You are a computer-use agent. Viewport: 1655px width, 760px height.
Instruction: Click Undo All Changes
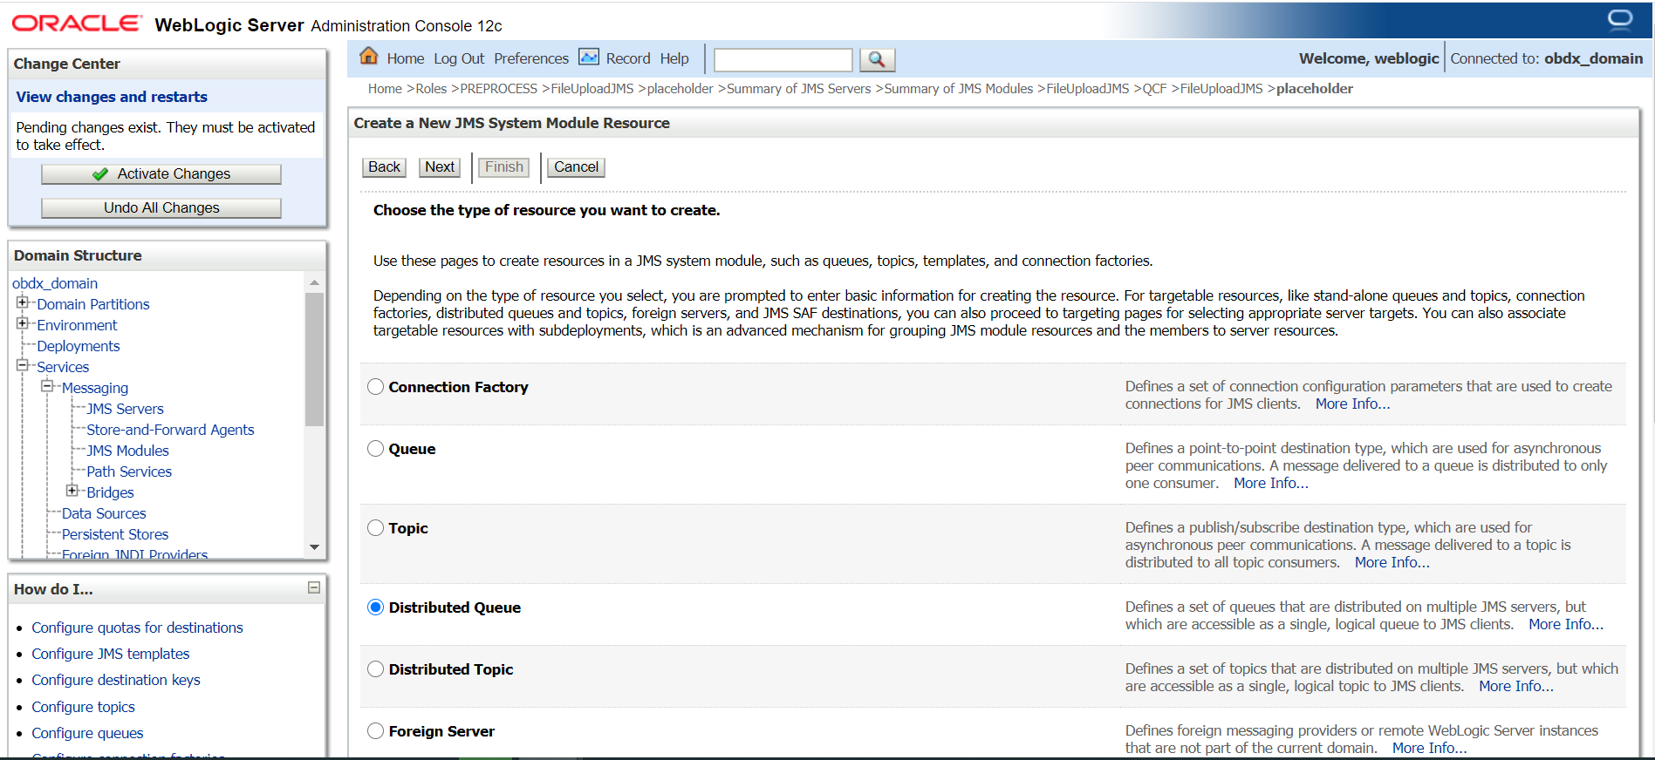161,208
